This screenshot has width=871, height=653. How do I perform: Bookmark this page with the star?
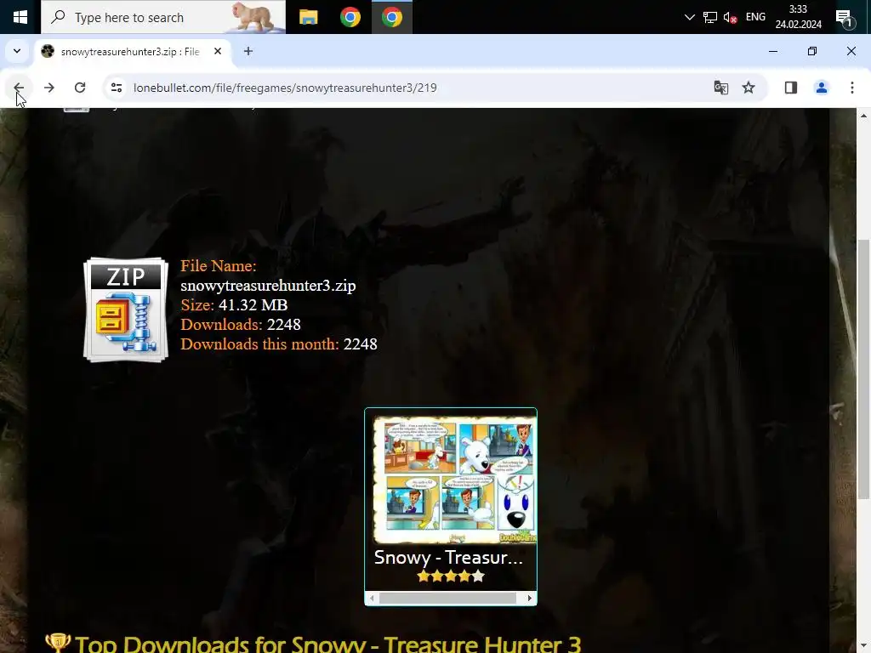(x=749, y=88)
